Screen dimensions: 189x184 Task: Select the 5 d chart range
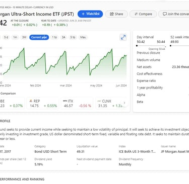pyautogui.click(x=6, y=37)
